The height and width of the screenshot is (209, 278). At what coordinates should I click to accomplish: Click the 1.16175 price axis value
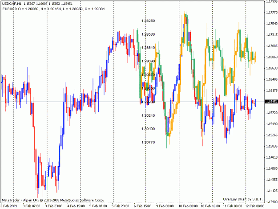pyautogui.click(x=272, y=90)
